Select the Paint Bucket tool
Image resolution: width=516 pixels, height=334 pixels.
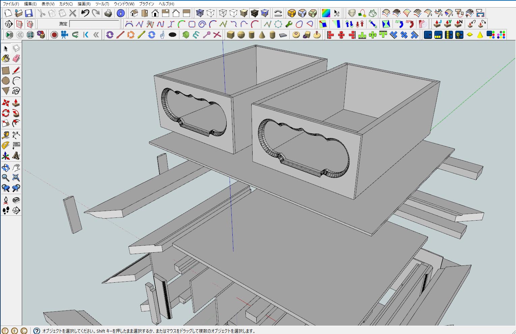coord(6,59)
